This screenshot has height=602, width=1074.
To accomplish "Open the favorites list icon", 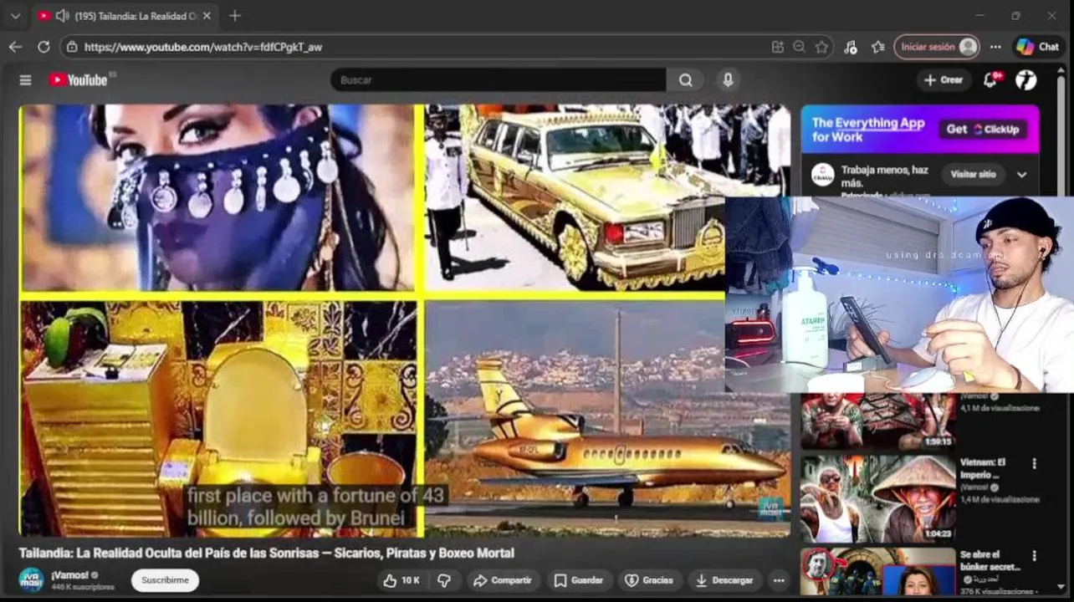I will (877, 47).
